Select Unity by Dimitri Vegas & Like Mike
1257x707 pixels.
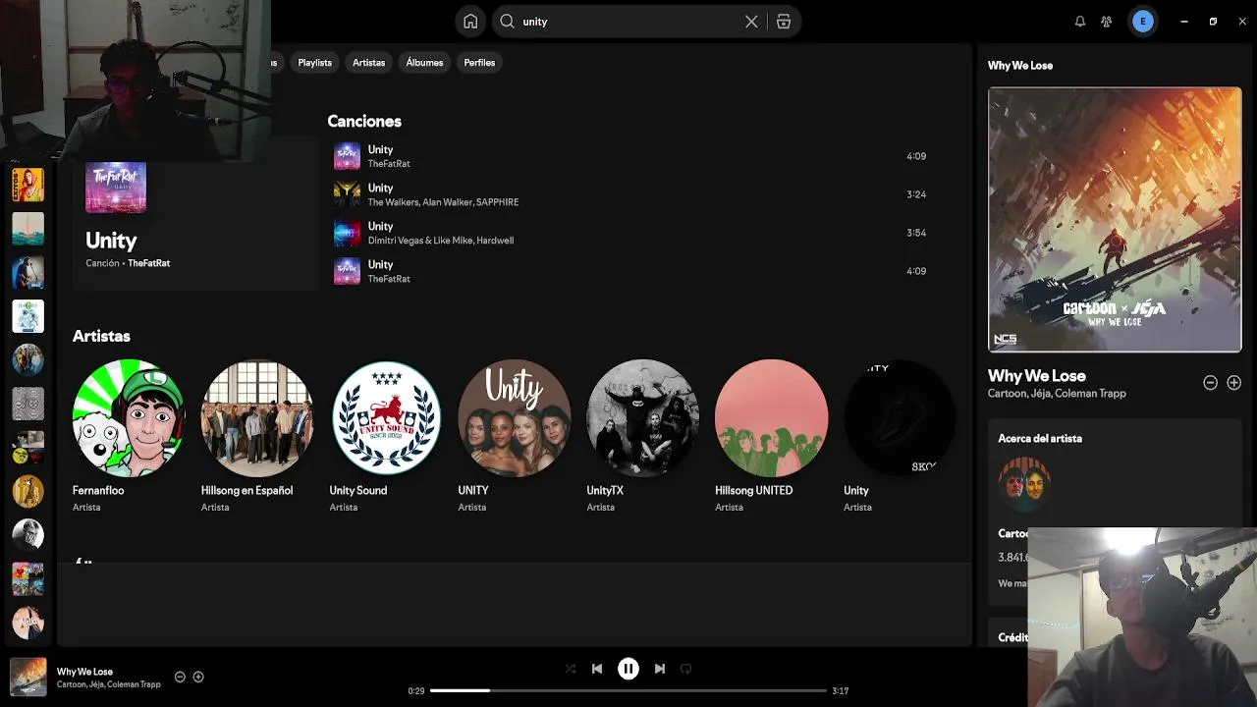pyautogui.click(x=629, y=233)
